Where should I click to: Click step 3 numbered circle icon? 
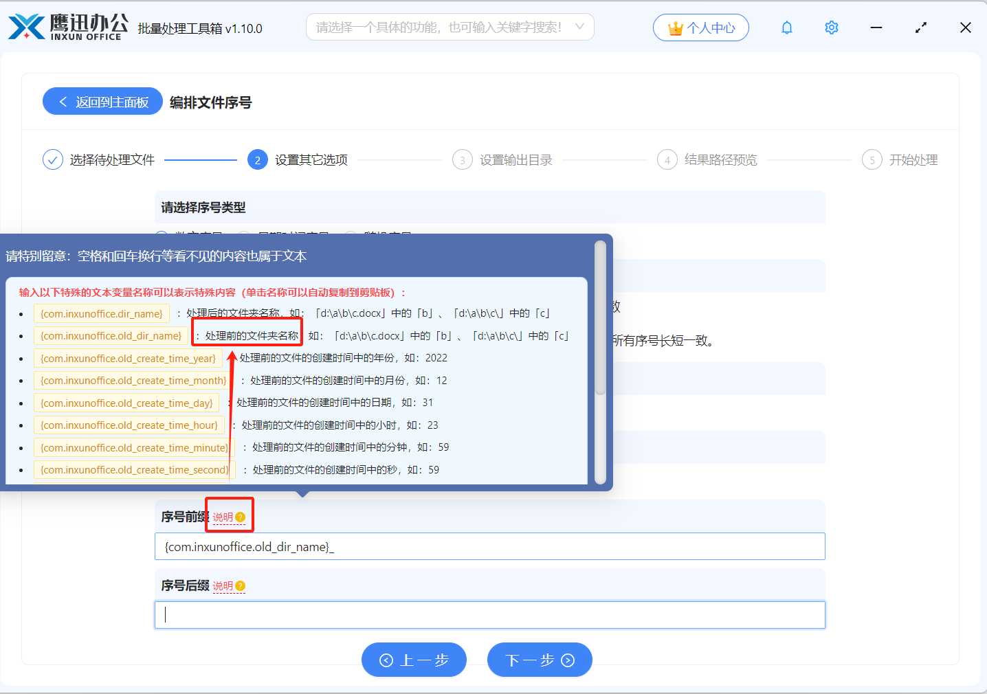pyautogui.click(x=462, y=160)
